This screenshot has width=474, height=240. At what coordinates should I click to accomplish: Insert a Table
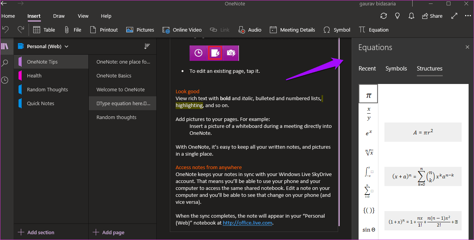44,30
